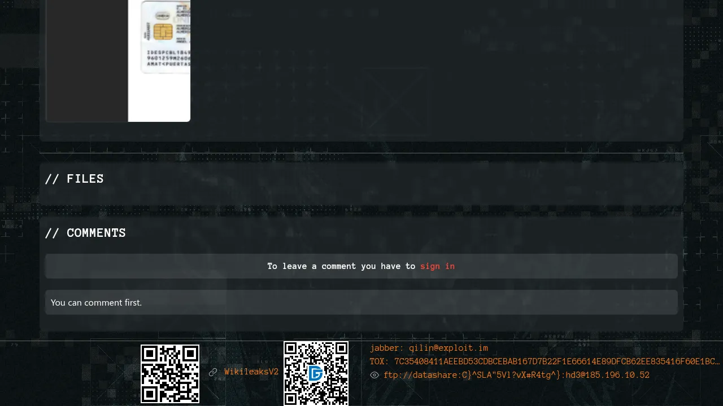
Task: Click the left QR code in footer
Action: [x=170, y=373]
